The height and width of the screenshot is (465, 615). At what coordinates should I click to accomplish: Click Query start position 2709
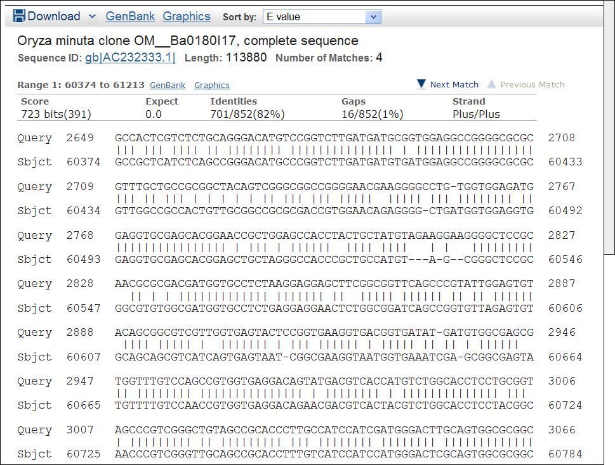click(x=80, y=187)
